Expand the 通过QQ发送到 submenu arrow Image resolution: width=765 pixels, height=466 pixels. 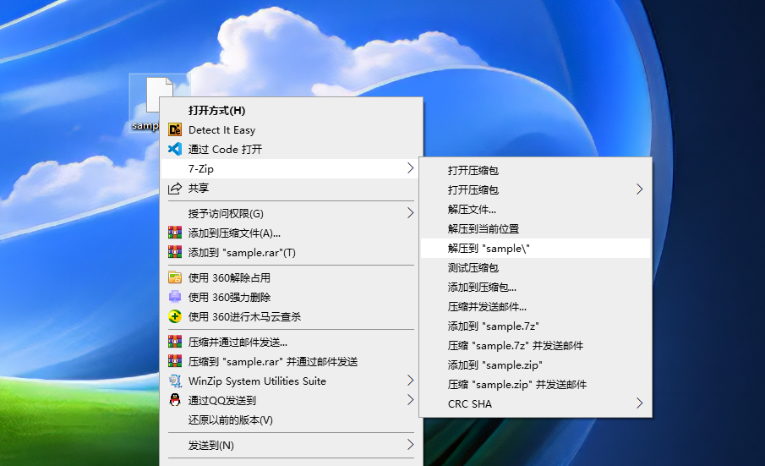tap(410, 400)
